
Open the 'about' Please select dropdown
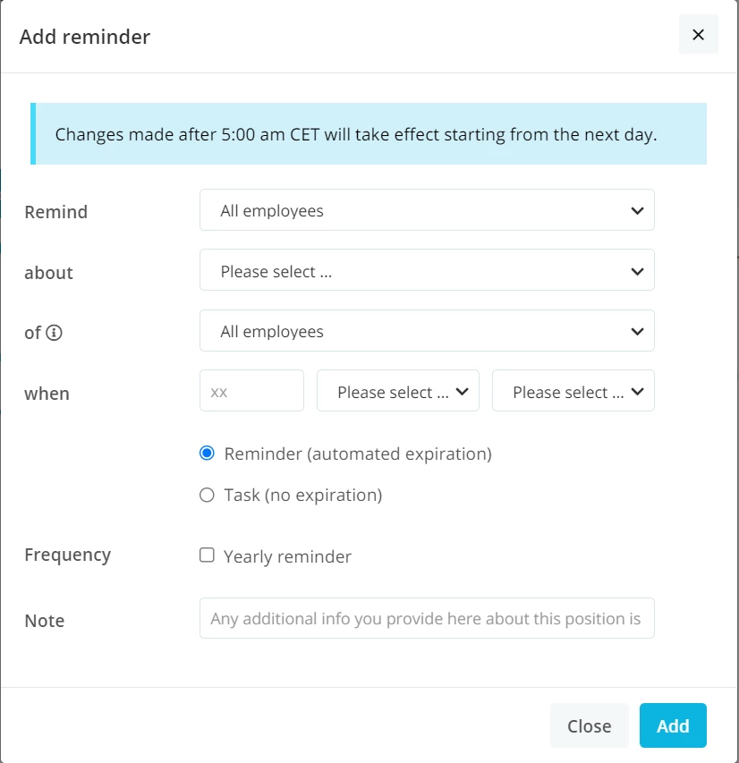(427, 270)
